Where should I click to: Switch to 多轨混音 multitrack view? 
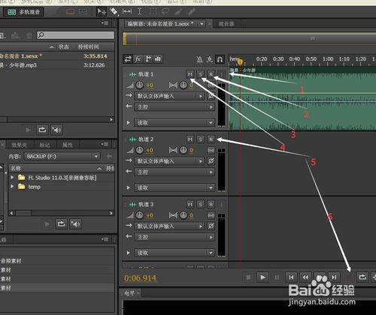coord(24,12)
